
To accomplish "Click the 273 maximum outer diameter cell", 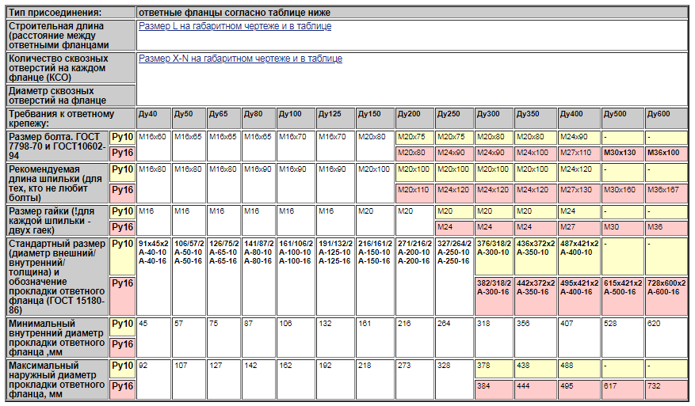I will [414, 379].
